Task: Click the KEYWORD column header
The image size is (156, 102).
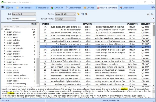Action: 88,24
